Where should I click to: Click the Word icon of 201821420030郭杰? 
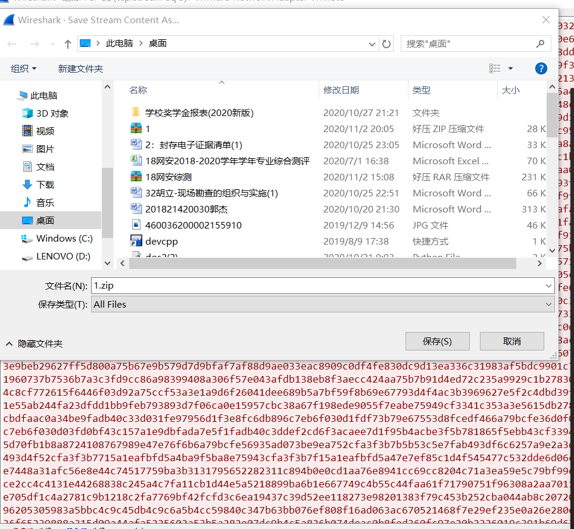pos(136,208)
